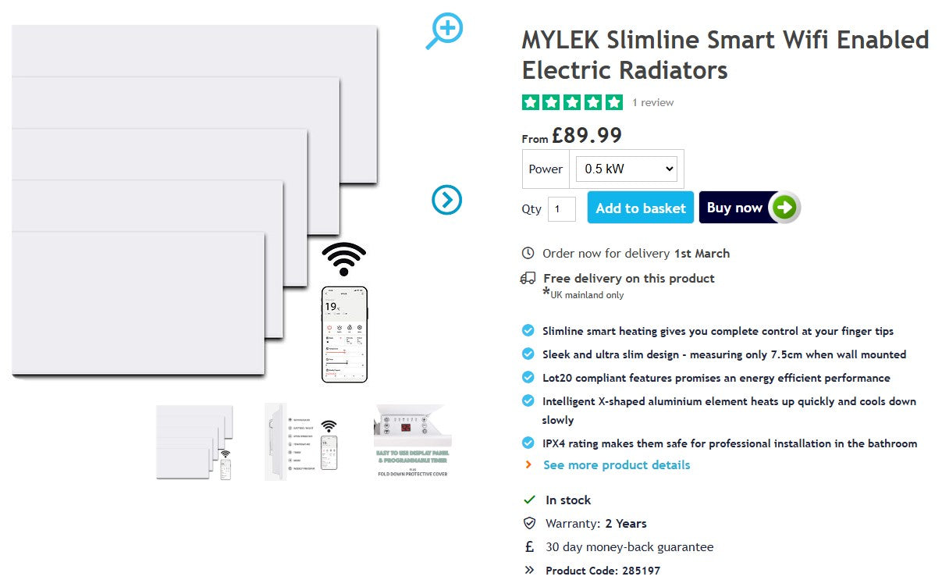Add the radiator to basket
This screenshot has width=942, height=580.
(640, 208)
